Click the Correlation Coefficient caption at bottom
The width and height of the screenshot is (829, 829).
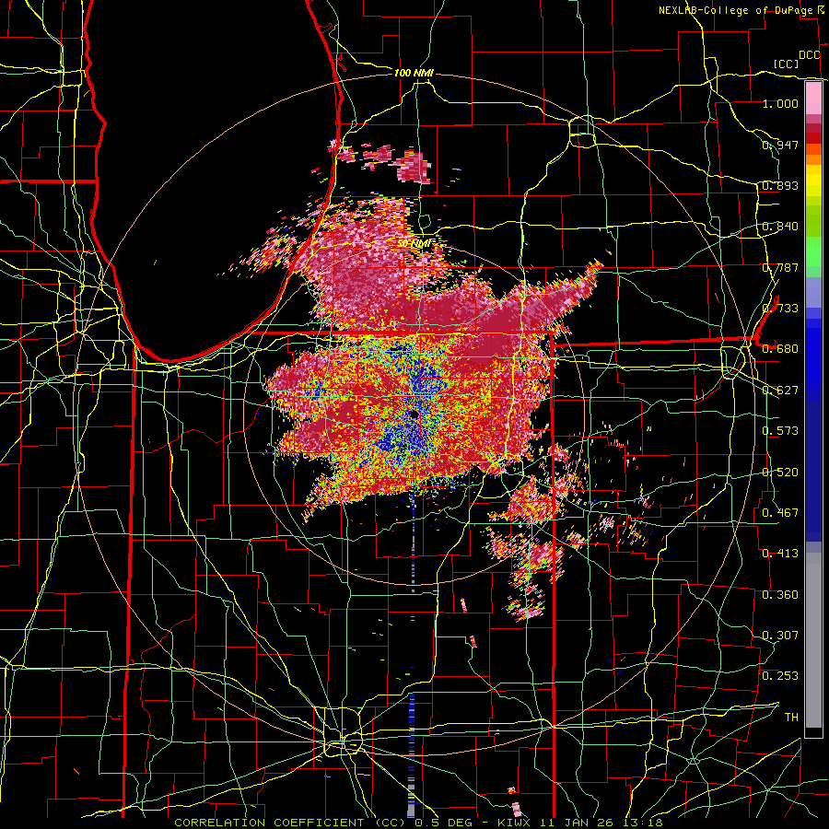click(x=417, y=823)
